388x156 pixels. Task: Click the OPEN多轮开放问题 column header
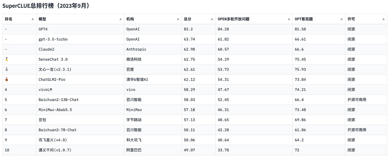[254, 19]
